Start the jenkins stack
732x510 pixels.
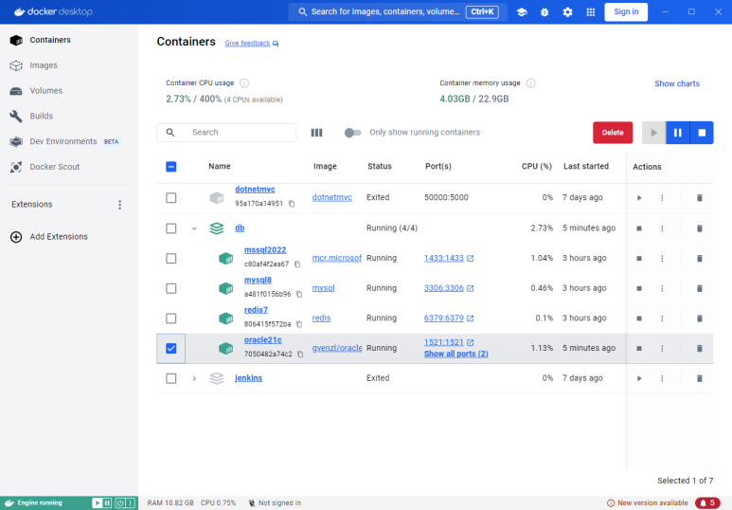639,378
